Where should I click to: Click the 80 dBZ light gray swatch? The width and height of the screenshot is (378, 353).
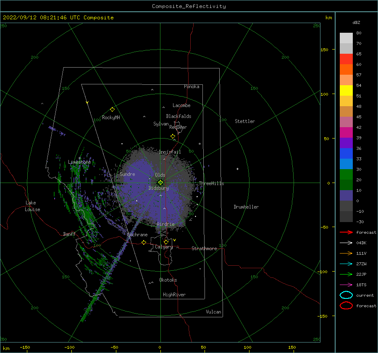click(346, 38)
